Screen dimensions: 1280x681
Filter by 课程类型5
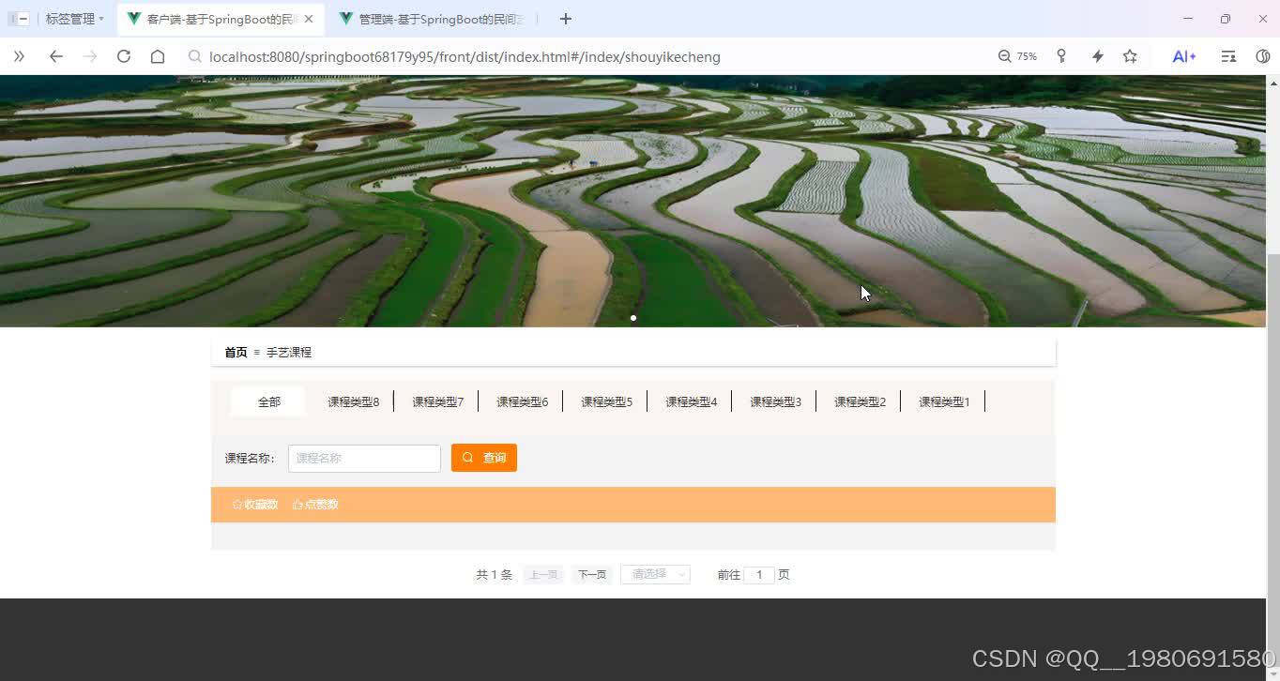point(606,401)
